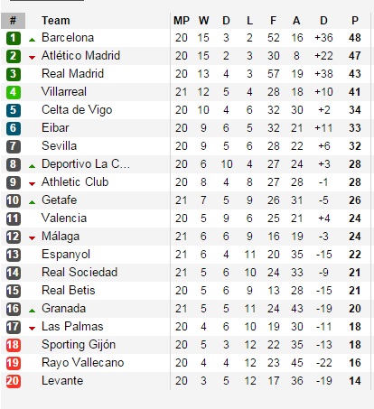This screenshot has height=409, width=374.
Task: Sort table by the P points header
Action: click(355, 21)
